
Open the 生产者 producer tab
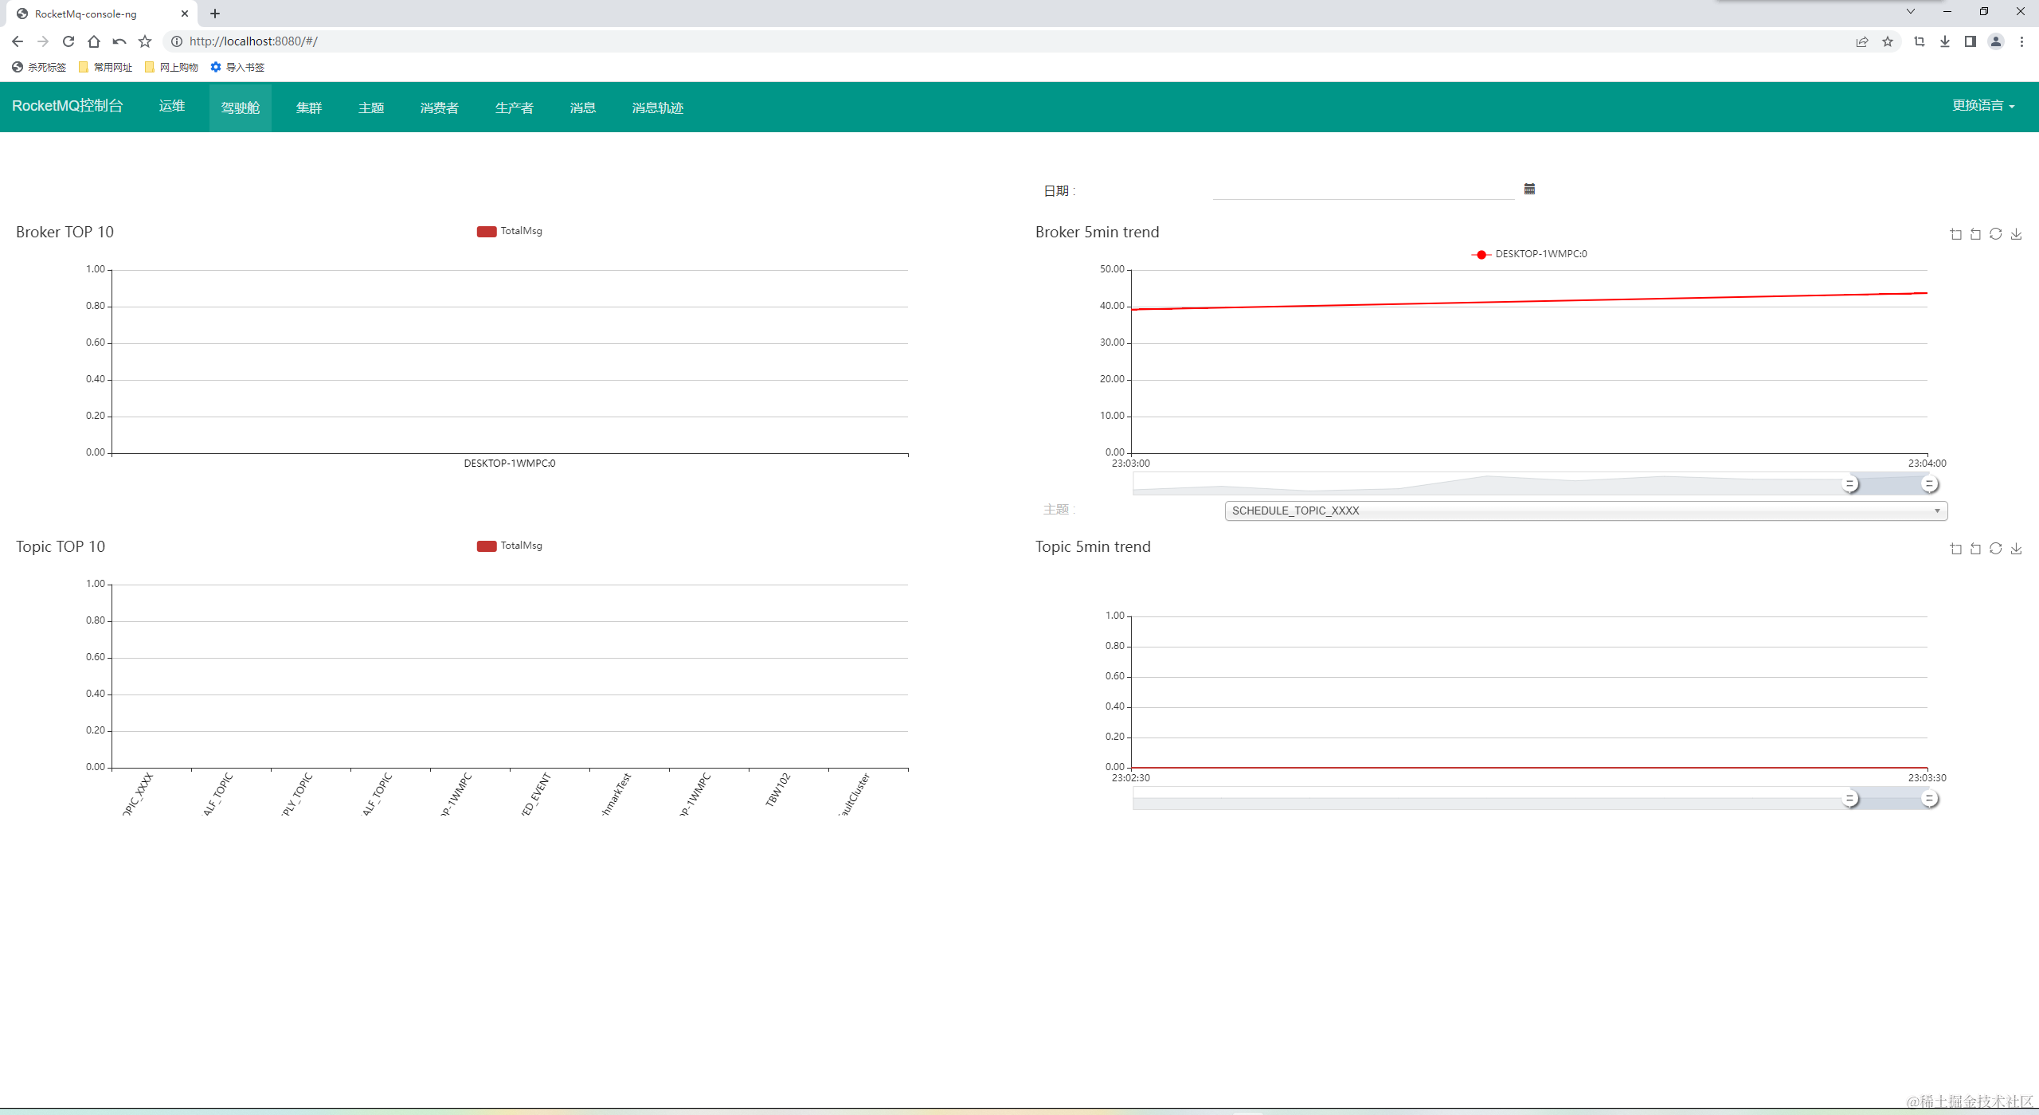click(x=515, y=108)
